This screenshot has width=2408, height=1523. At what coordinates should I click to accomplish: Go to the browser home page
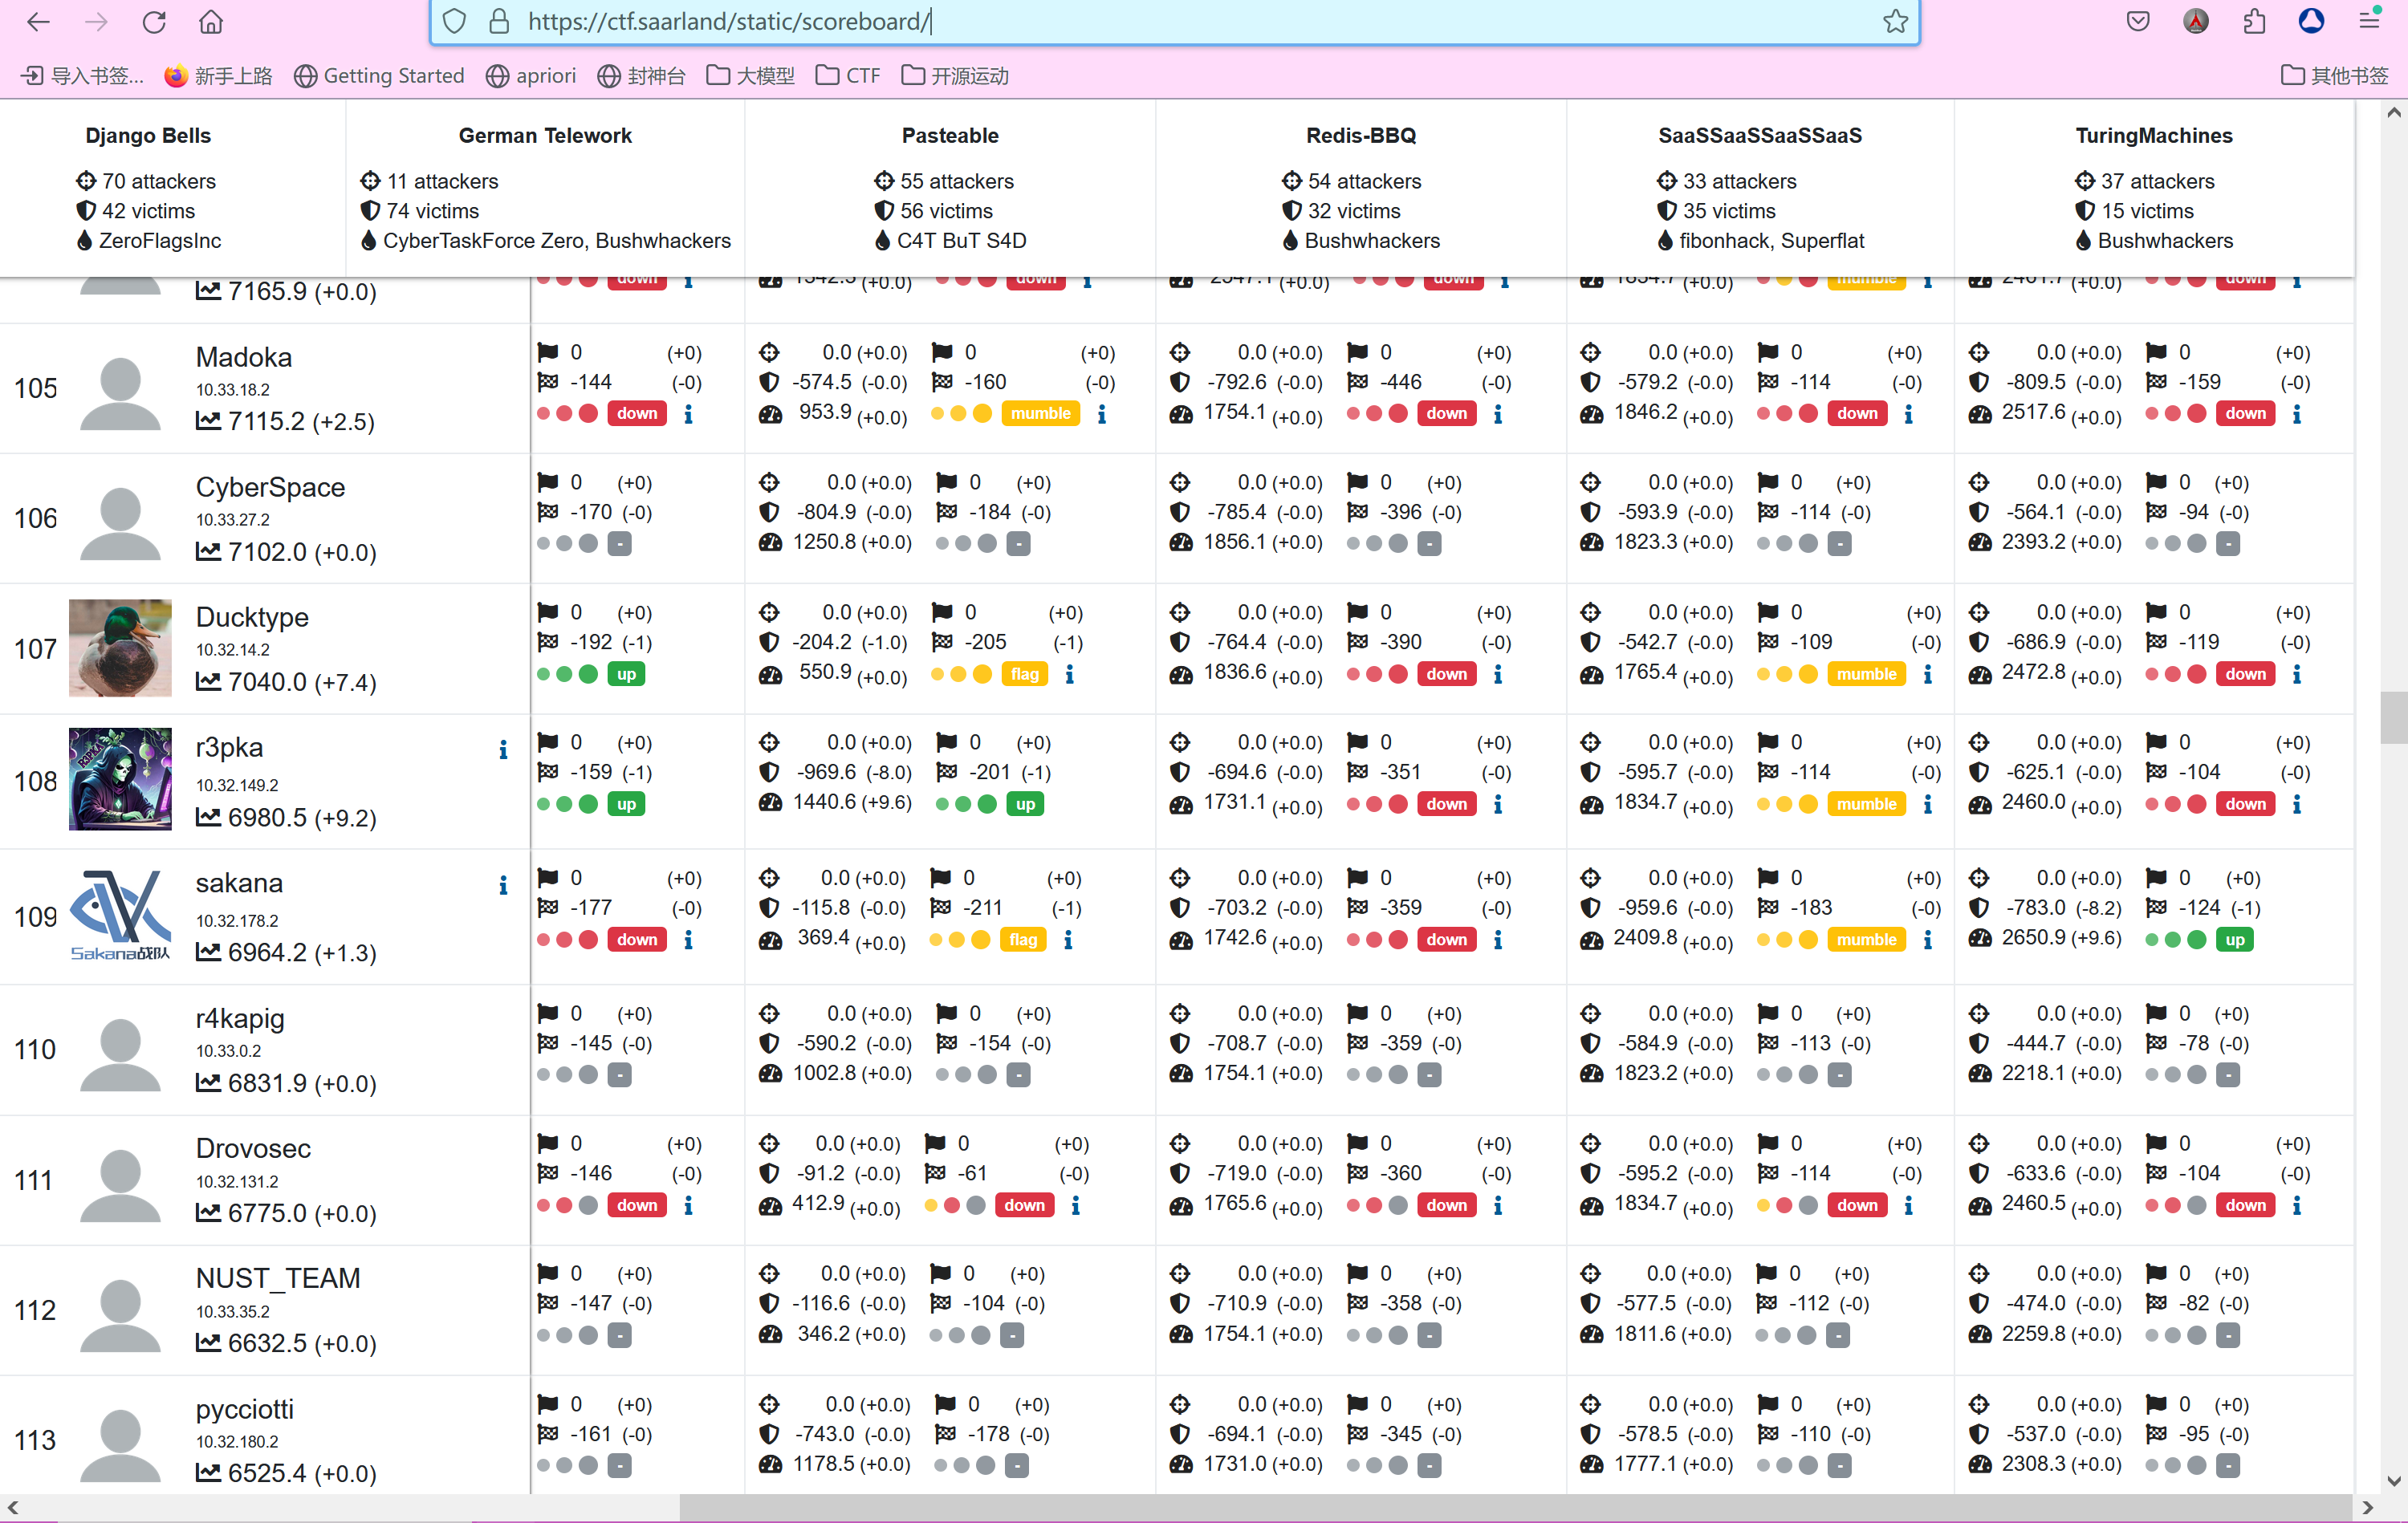coord(211,22)
